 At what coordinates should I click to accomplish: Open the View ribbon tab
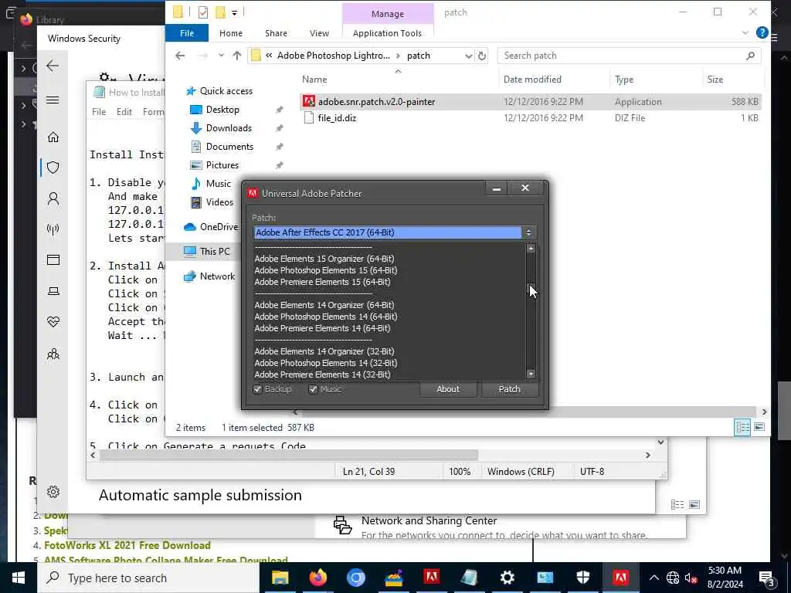[x=319, y=32]
